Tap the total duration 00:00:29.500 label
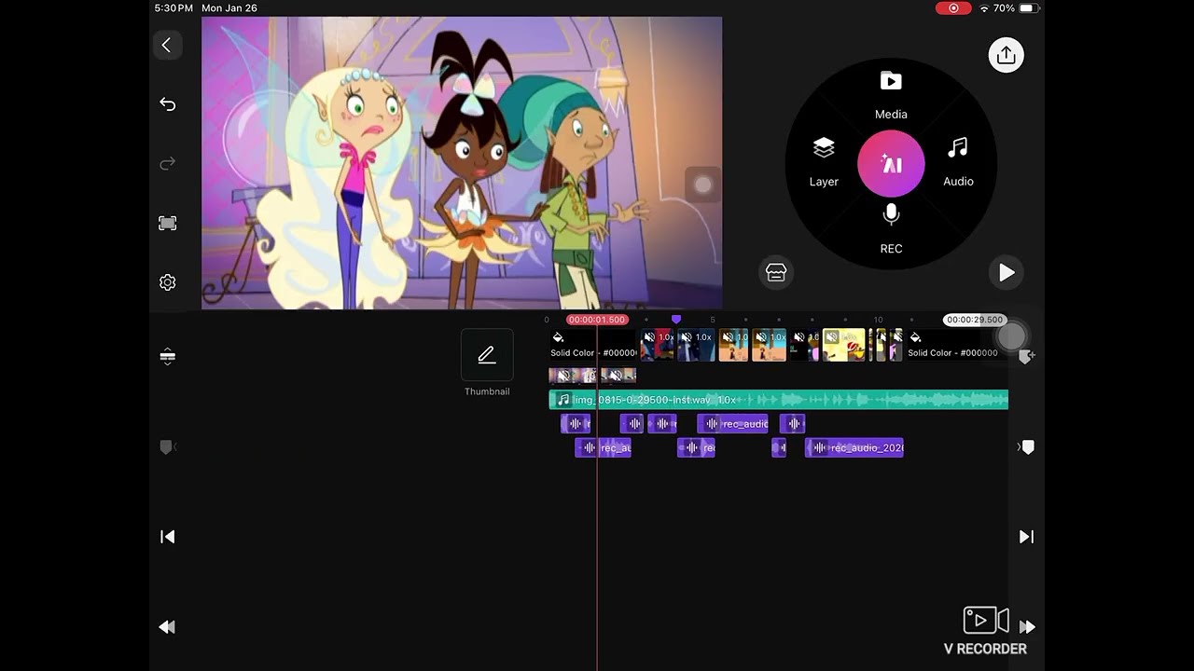Viewport: 1194px width, 671px height. (975, 320)
